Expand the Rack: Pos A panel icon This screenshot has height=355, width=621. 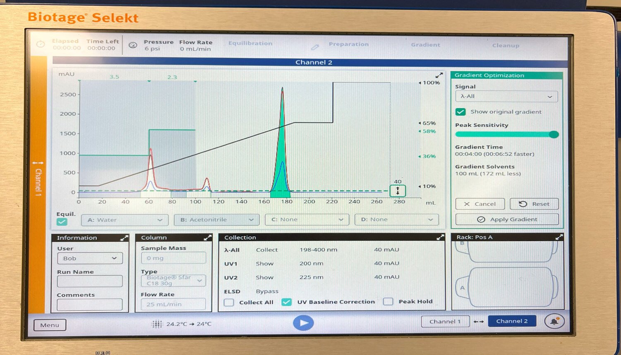point(559,237)
